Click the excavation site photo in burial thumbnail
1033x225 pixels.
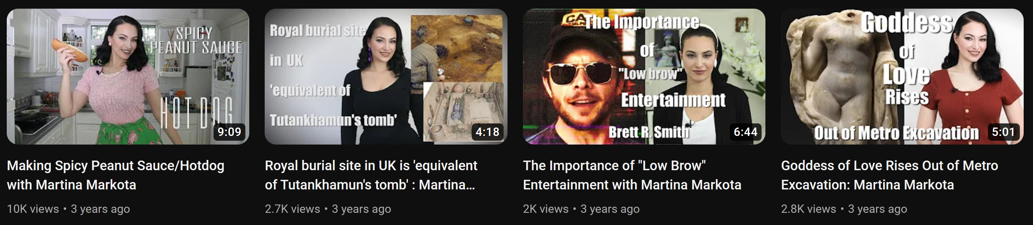point(457,48)
